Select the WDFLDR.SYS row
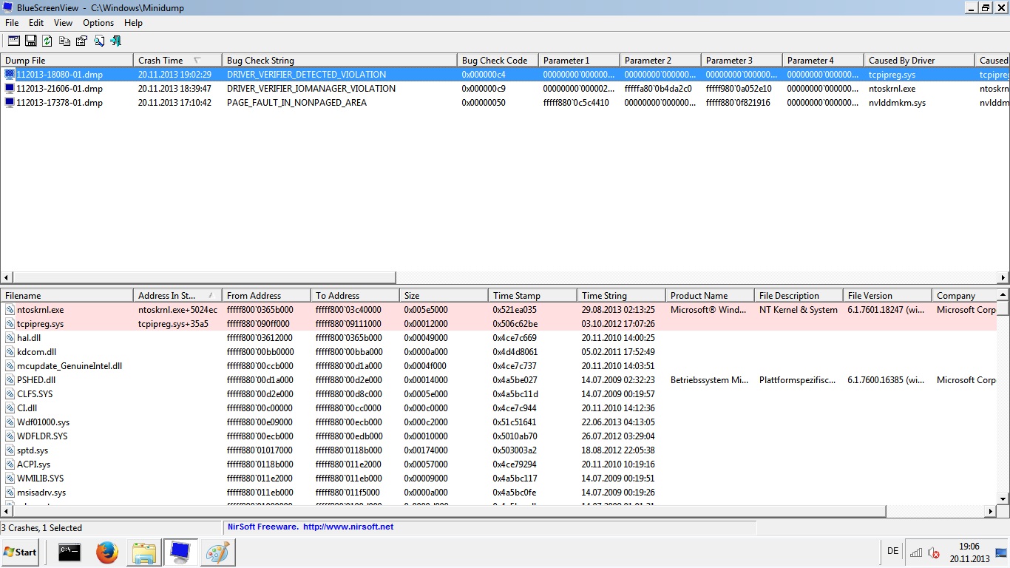 point(498,436)
